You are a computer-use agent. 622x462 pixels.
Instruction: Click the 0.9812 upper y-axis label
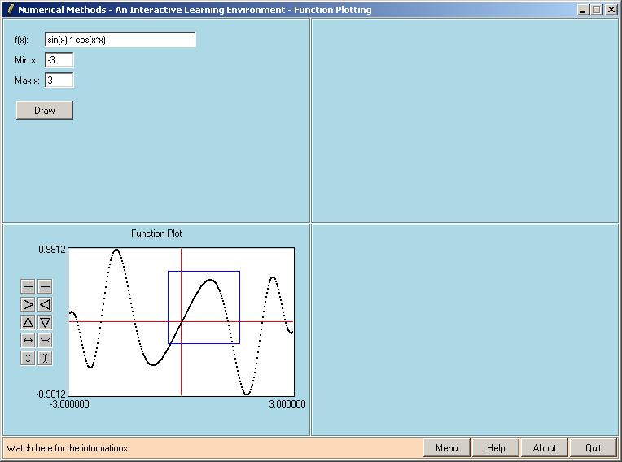(52, 250)
